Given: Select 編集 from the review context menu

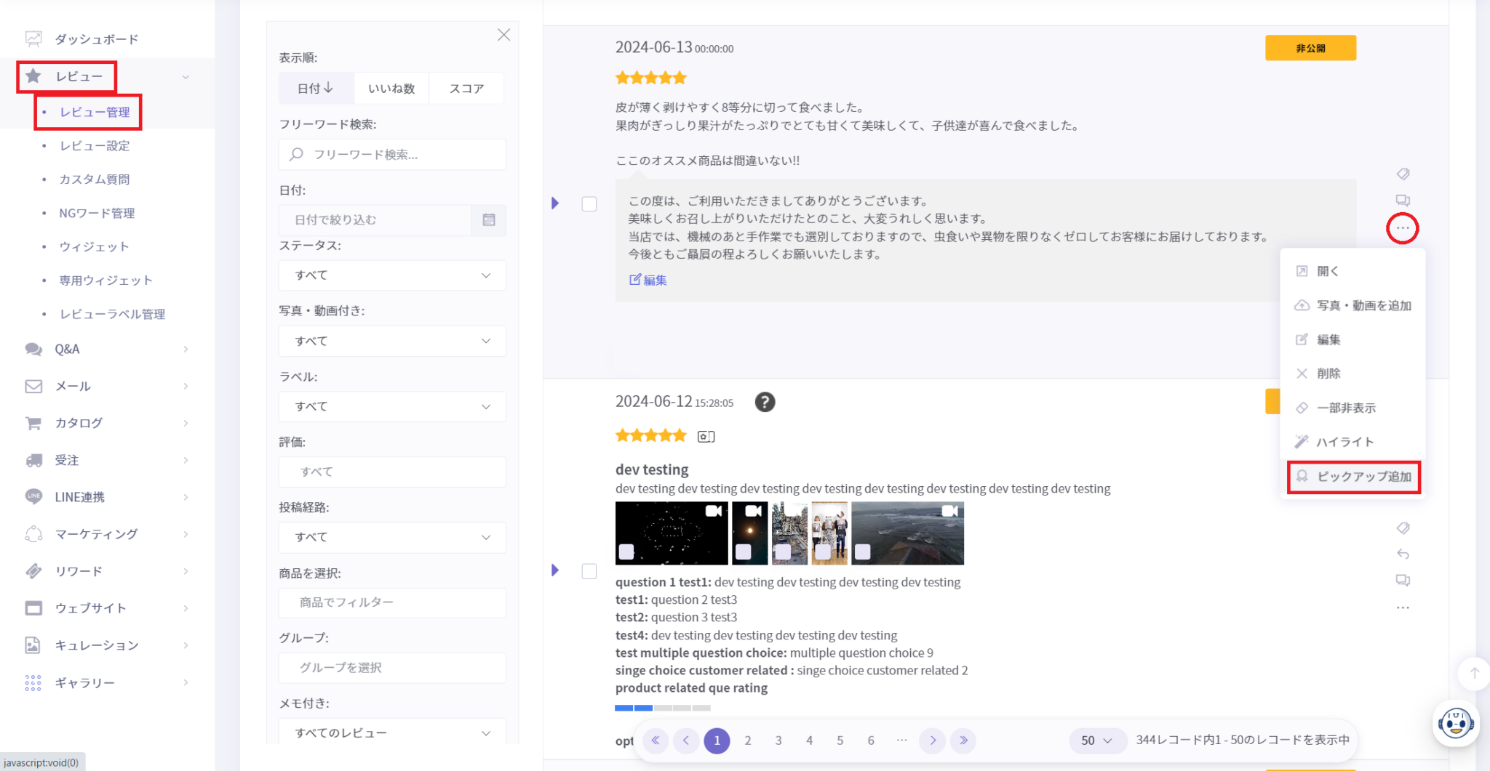Looking at the screenshot, I should pyautogui.click(x=1353, y=339).
